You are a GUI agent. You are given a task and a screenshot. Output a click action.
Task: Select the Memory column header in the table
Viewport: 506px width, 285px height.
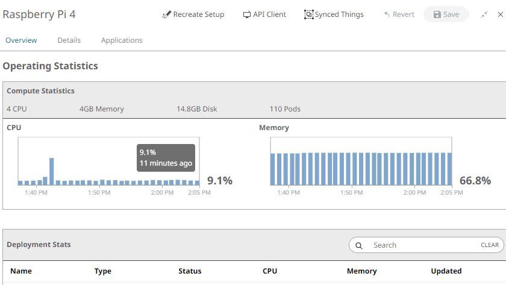pyautogui.click(x=361, y=271)
